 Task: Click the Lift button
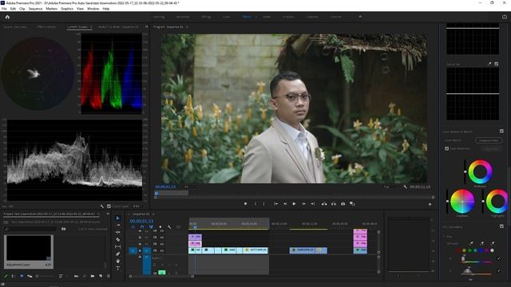[x=324, y=204]
